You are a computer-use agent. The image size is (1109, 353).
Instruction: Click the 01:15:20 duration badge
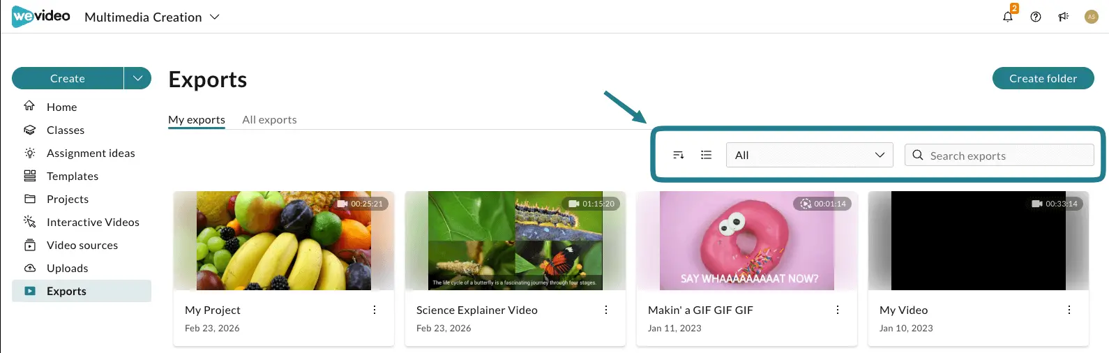(591, 204)
